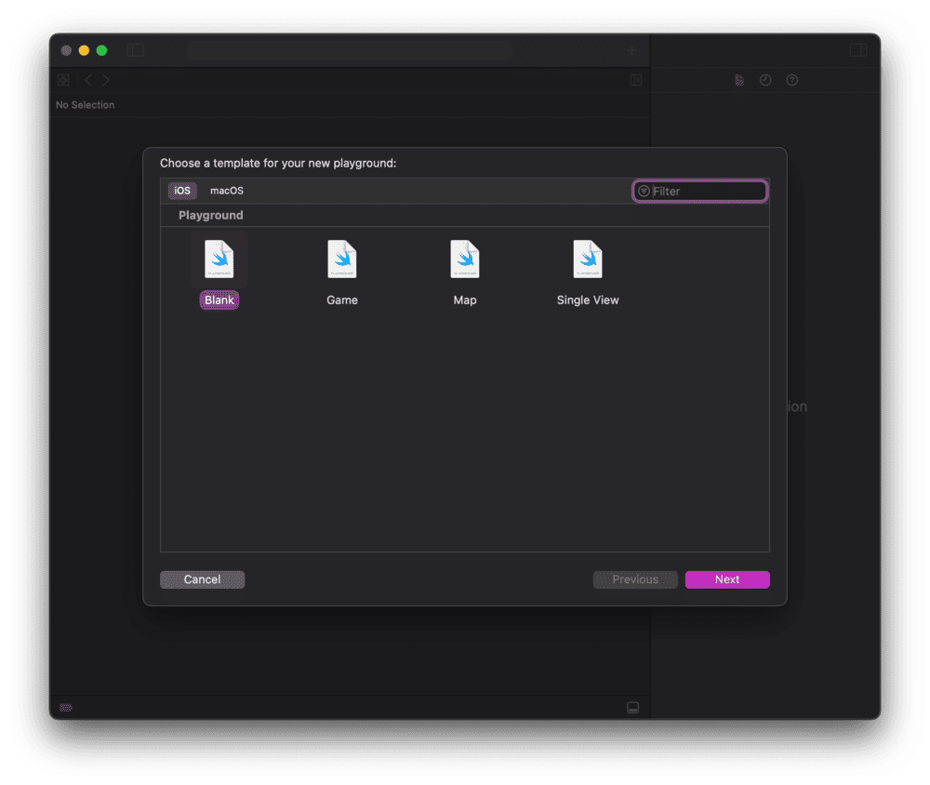
Task: Open the related items grid icon
Action: [63, 80]
